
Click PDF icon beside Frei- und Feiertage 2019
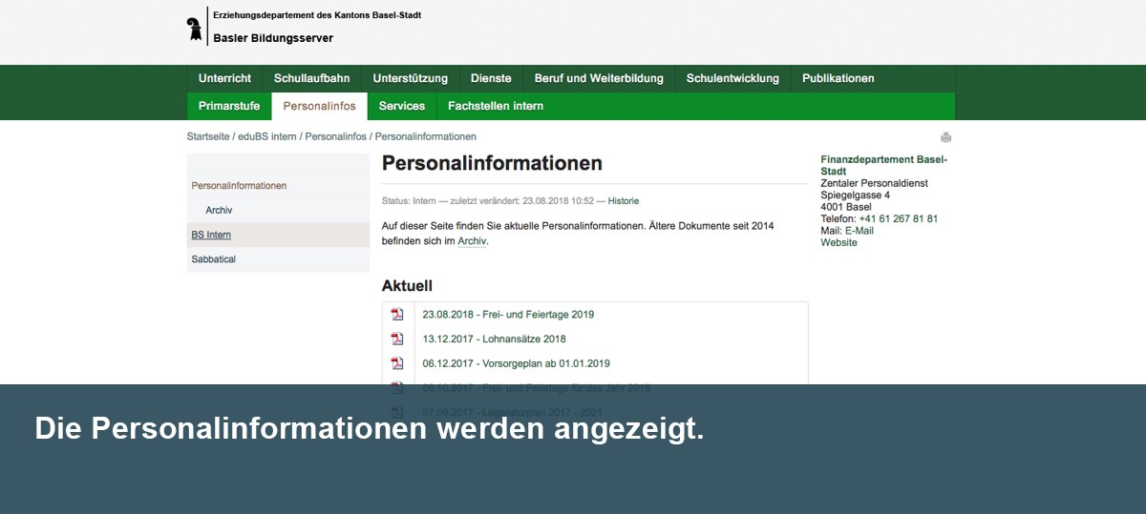click(397, 315)
